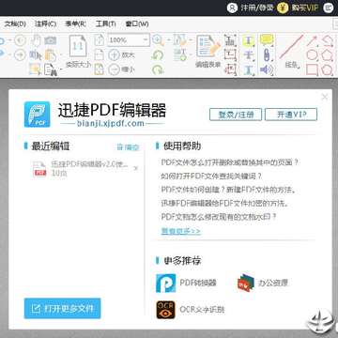Rotate view clockwise
The height and width of the screenshot is (338, 338).
pos(158,69)
